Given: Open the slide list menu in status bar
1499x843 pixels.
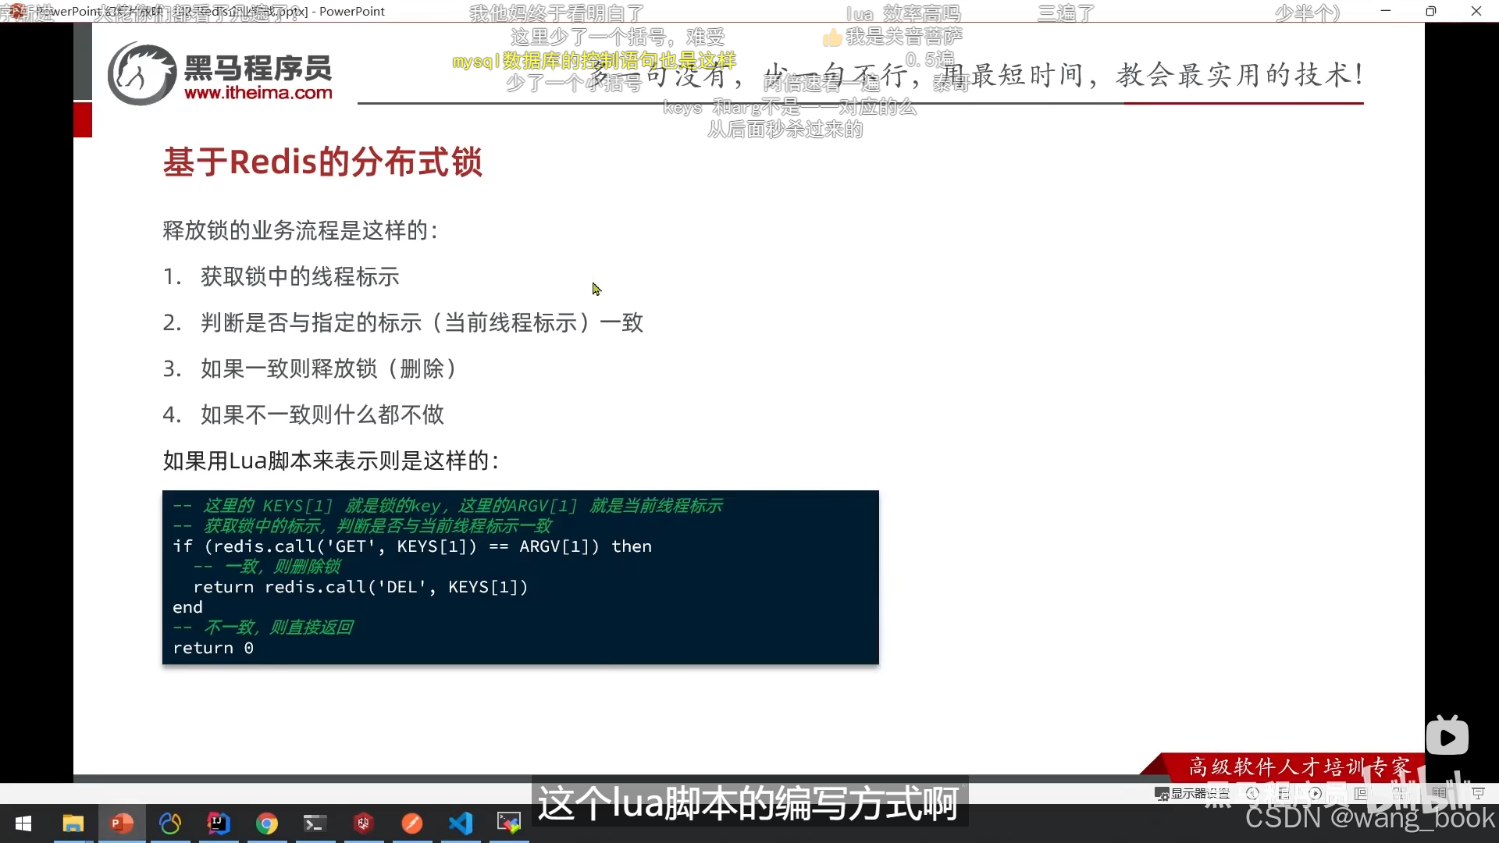Looking at the screenshot, I should 1284,793.
